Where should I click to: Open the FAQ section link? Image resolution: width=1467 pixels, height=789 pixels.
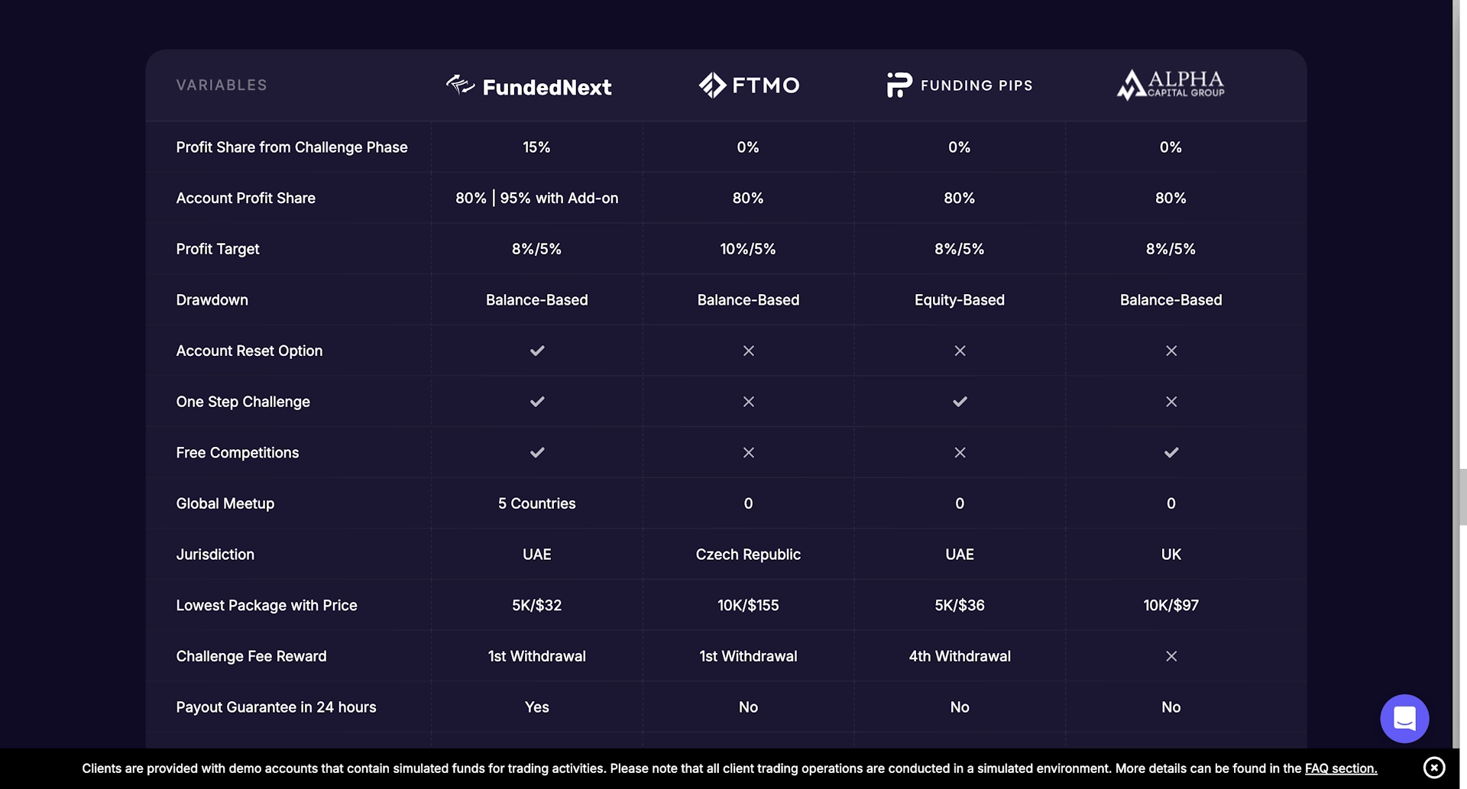point(1340,768)
